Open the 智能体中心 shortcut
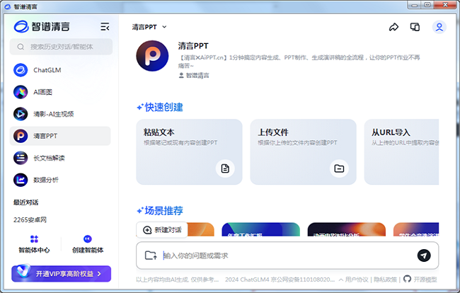Image resolution: width=460 pixels, height=293 pixels. [x=34, y=244]
